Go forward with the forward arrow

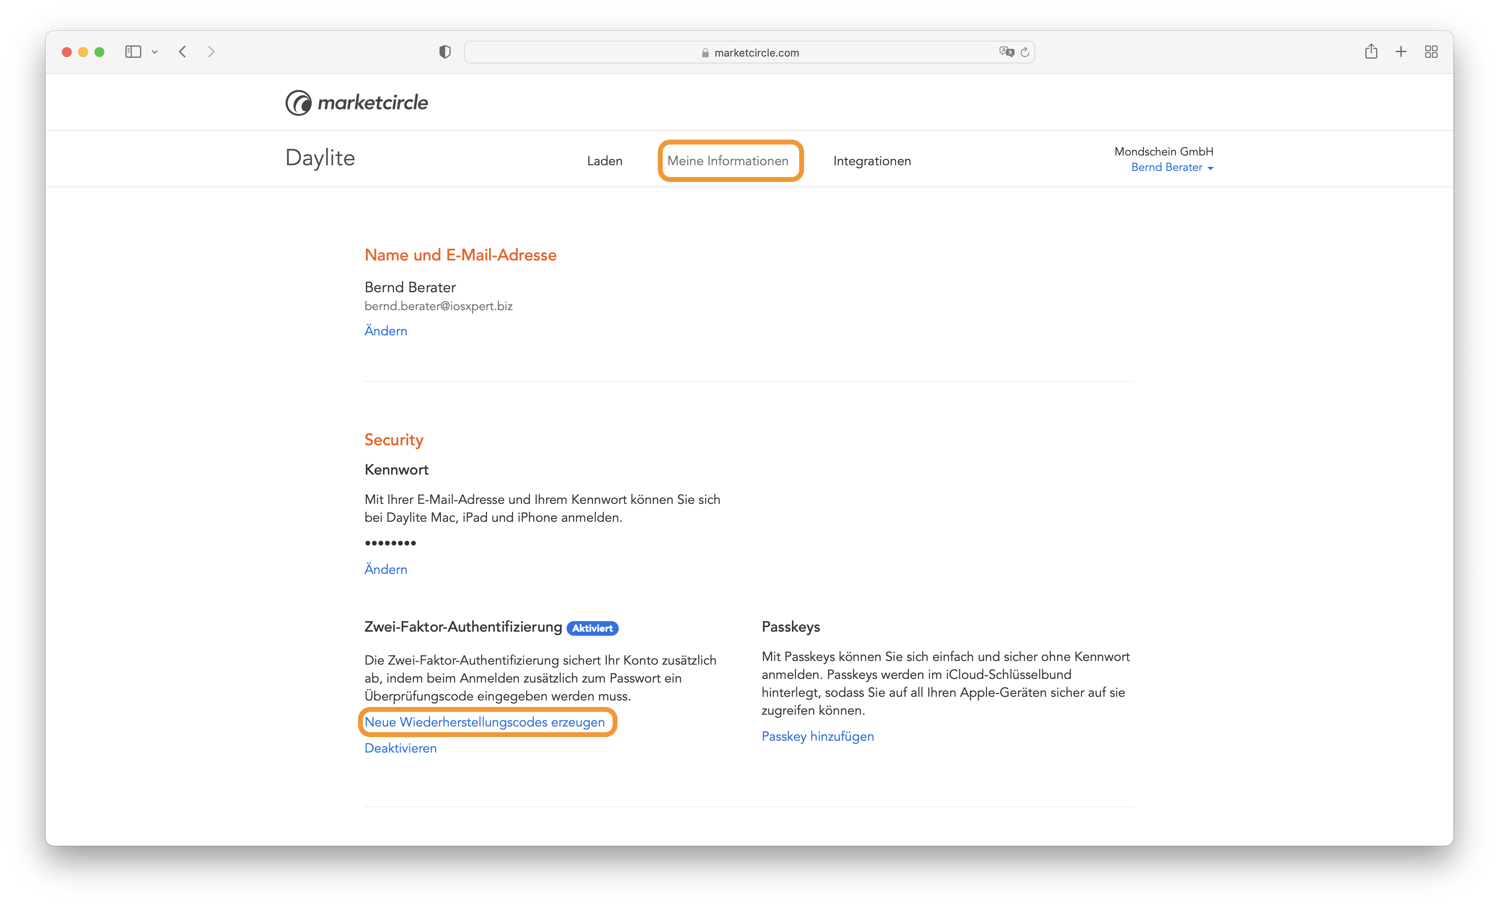pyautogui.click(x=211, y=52)
